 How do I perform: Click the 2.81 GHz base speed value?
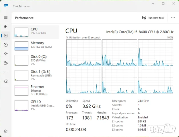[143, 101]
